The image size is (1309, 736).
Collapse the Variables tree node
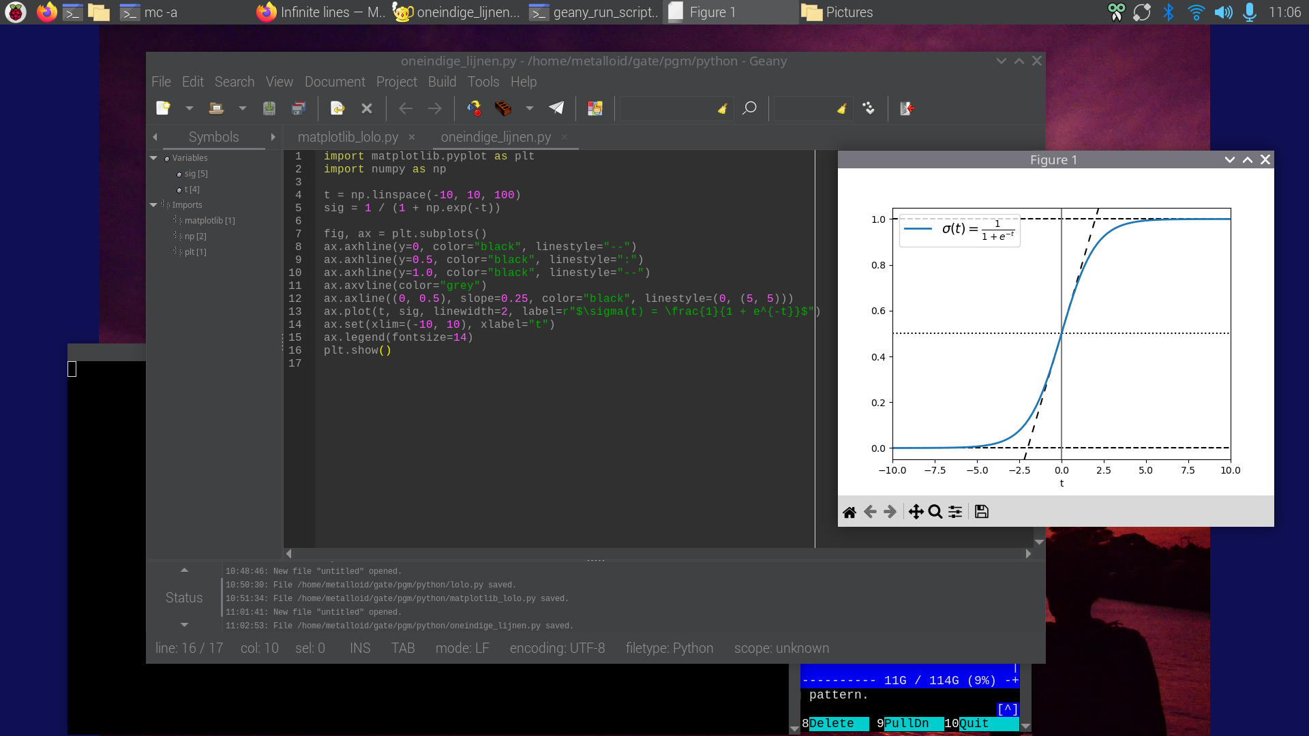154,158
